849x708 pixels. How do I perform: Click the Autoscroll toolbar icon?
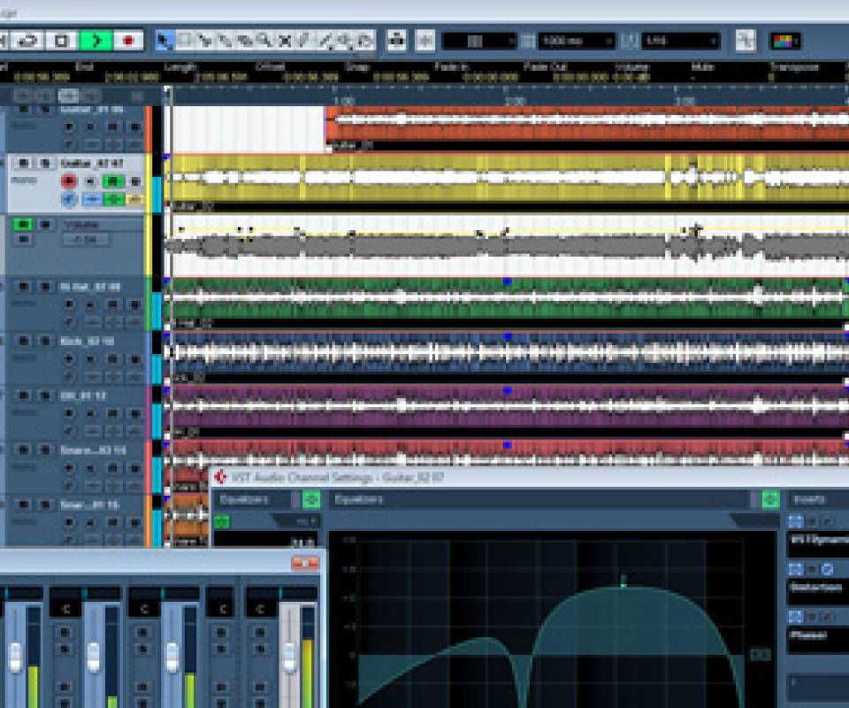click(396, 41)
